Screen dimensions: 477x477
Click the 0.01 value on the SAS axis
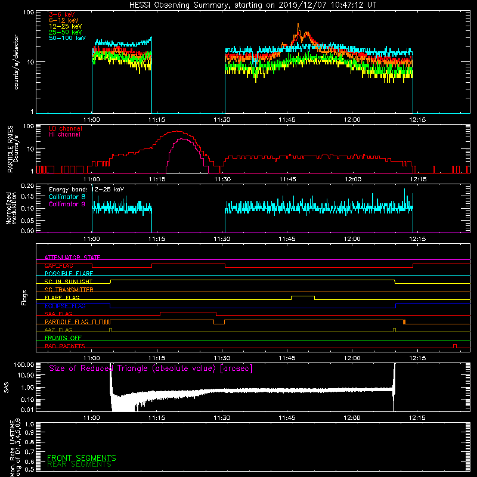point(27,410)
